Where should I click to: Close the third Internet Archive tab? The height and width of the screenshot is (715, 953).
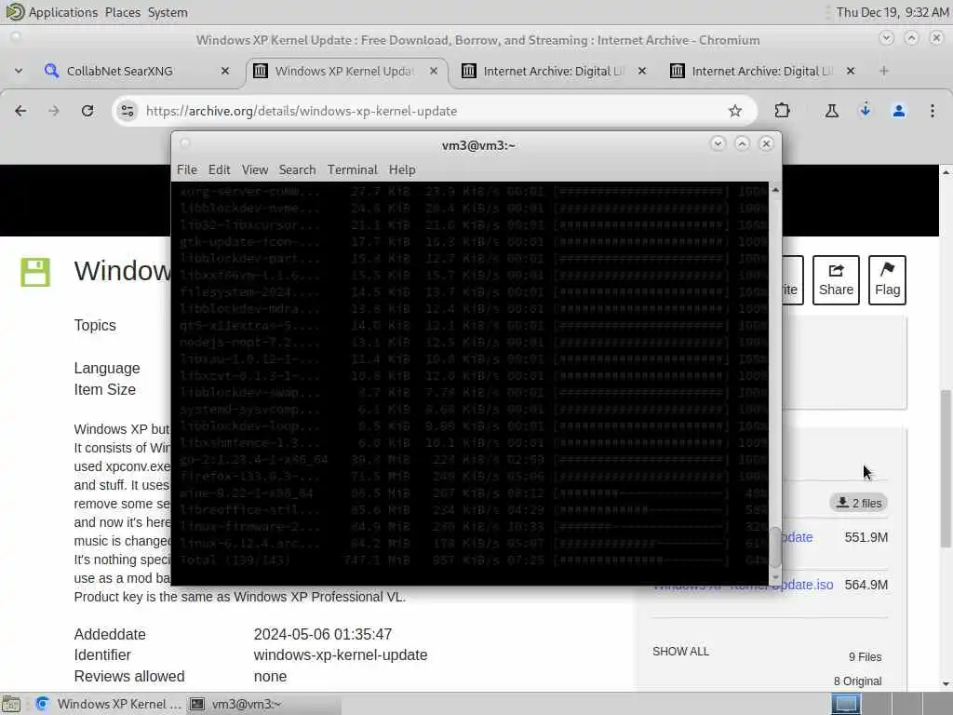click(642, 71)
